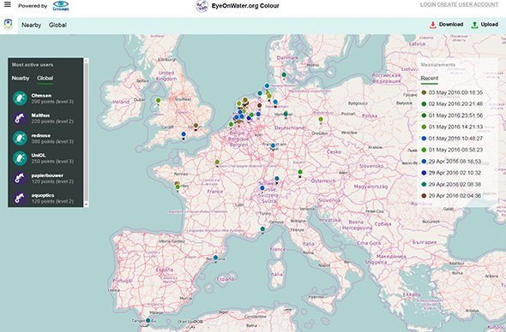Open measurement 02 May 2016 20:21:46
Image resolution: width=506 pixels, height=332 pixels.
pos(452,104)
